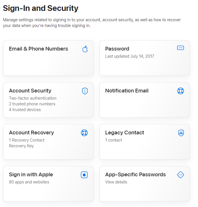This screenshot has width=198, height=207.
Task: Click '2 trusted phone numbers' text
Action: point(32,104)
